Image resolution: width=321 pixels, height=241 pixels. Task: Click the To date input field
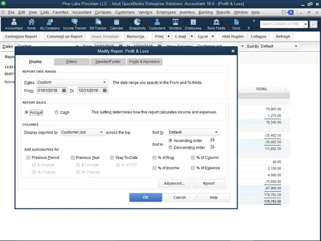point(90,90)
